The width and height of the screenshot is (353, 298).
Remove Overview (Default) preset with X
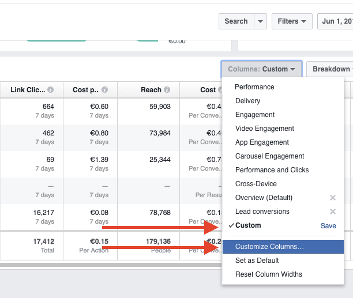[x=332, y=198]
